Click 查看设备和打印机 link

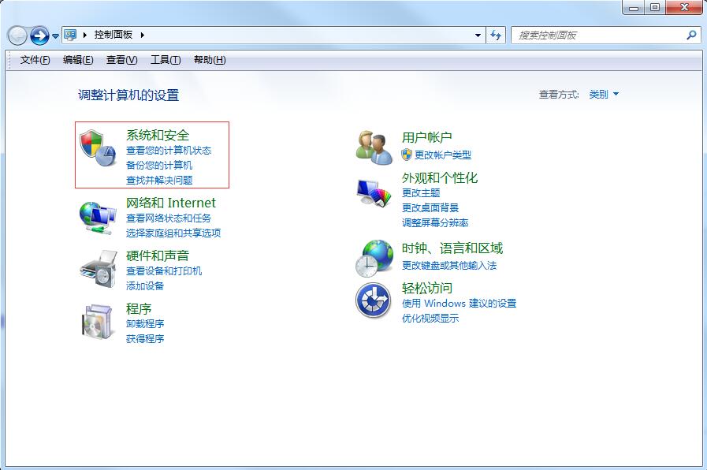pos(164,270)
